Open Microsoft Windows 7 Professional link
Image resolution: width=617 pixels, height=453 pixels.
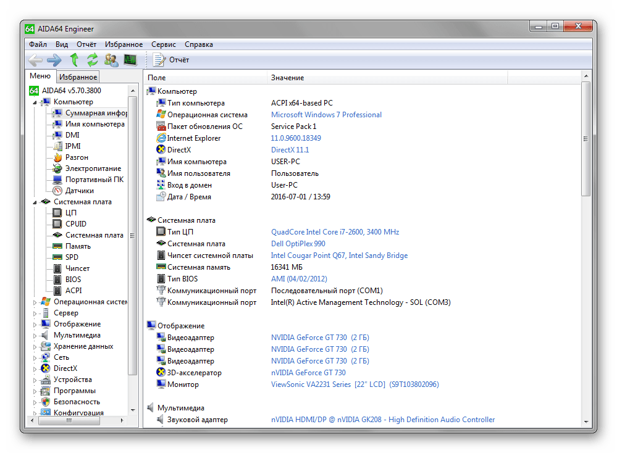tap(326, 115)
